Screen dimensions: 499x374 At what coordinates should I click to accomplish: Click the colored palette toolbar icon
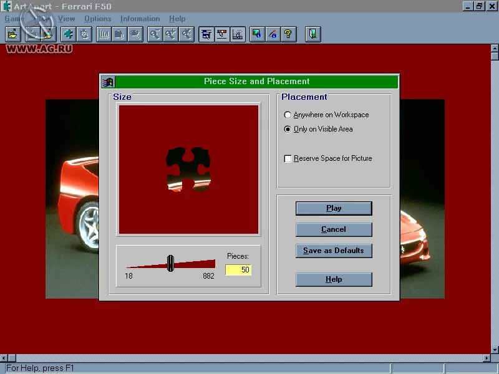(x=222, y=34)
